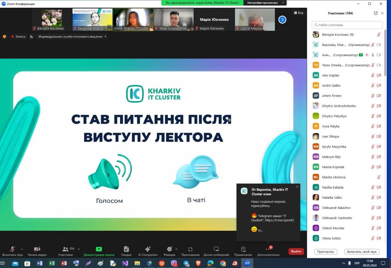Select Taras Omelianenko video thumbnail

coord(174,19)
